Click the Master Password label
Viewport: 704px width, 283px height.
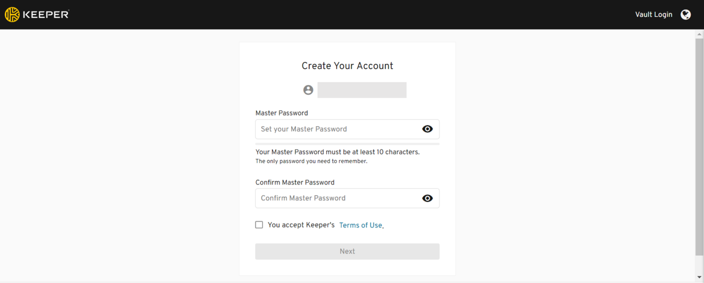tap(281, 113)
